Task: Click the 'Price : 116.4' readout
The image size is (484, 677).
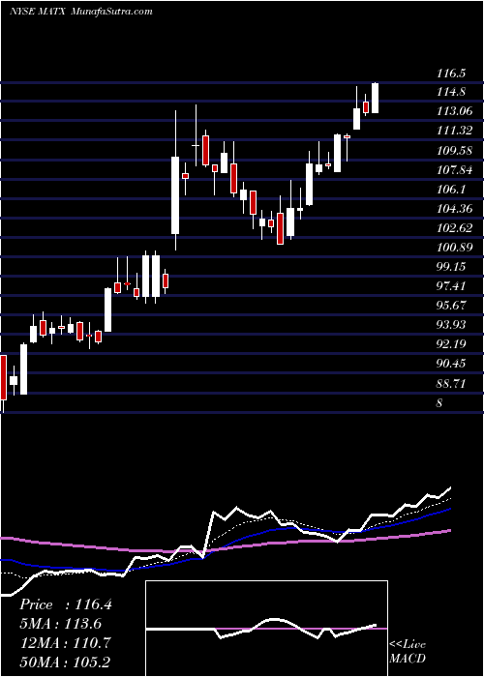Action: point(66,604)
